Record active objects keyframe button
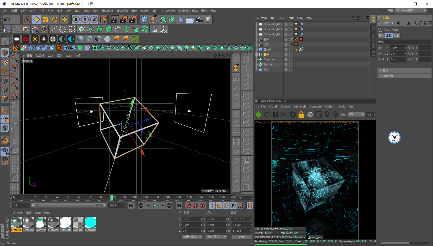The width and height of the screenshot is (433, 246). pos(188,205)
